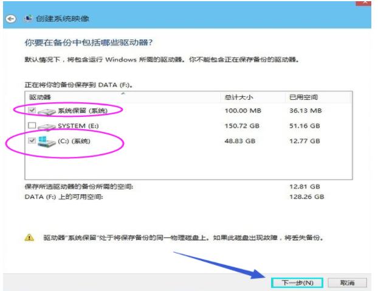Viewport: 378px width, 291px height.
Task: Click the system image wizard title icon
Action: pyautogui.click(x=29, y=18)
